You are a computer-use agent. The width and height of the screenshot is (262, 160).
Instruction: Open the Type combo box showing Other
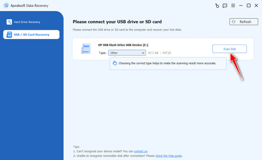coord(127,53)
